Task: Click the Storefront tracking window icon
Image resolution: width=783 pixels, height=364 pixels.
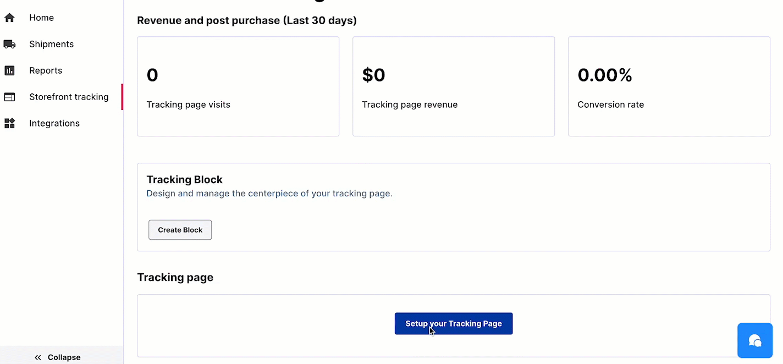Action: [x=9, y=97]
